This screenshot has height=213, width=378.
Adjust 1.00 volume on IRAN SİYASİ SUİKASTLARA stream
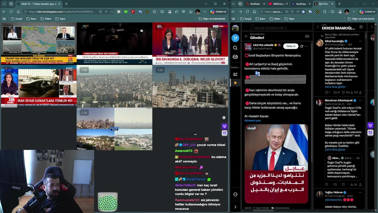point(9,70)
